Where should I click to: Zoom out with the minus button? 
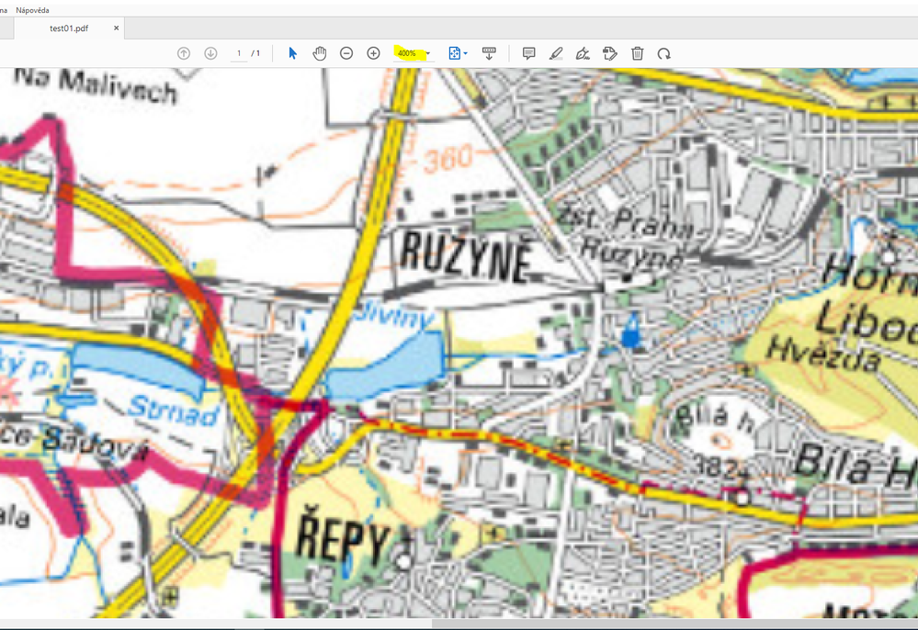point(346,53)
